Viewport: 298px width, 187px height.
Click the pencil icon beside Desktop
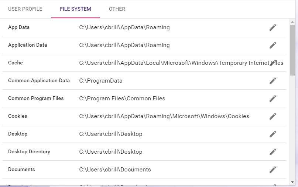click(273, 134)
